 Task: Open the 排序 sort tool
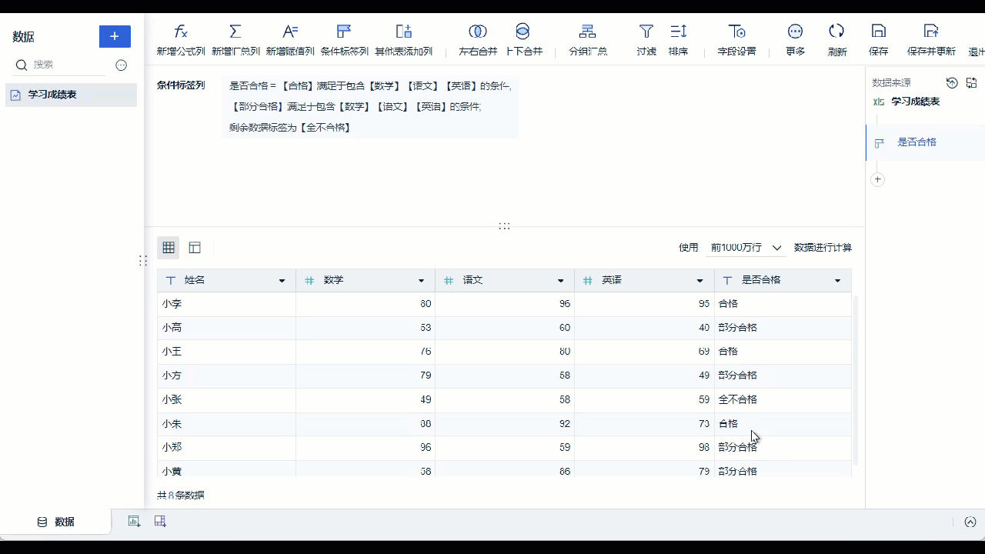[678, 39]
